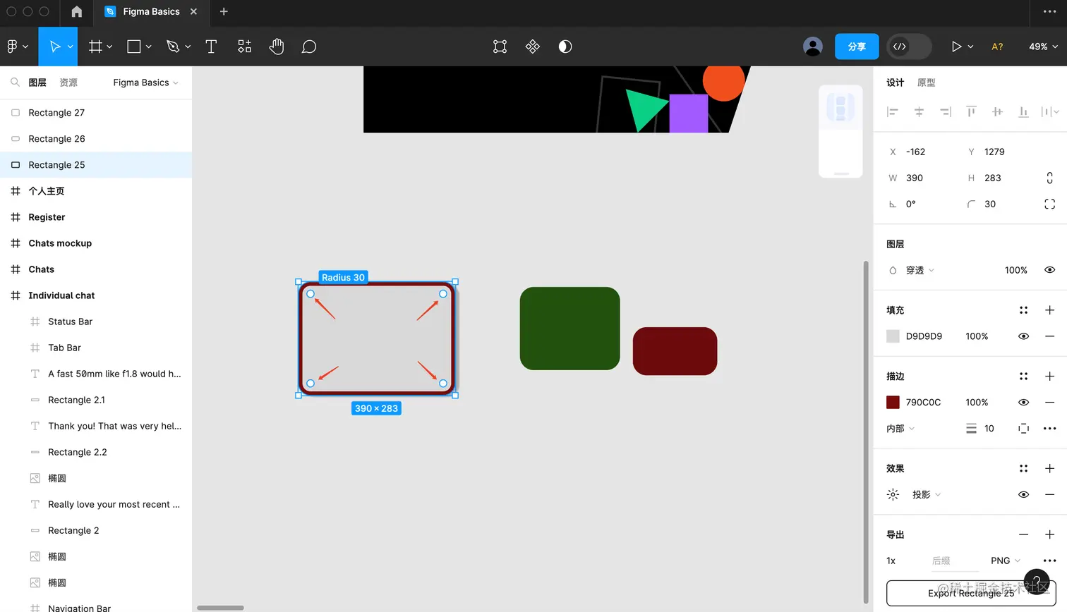
Task: Toggle stroke per-side settings icon
Action: coord(1023,428)
